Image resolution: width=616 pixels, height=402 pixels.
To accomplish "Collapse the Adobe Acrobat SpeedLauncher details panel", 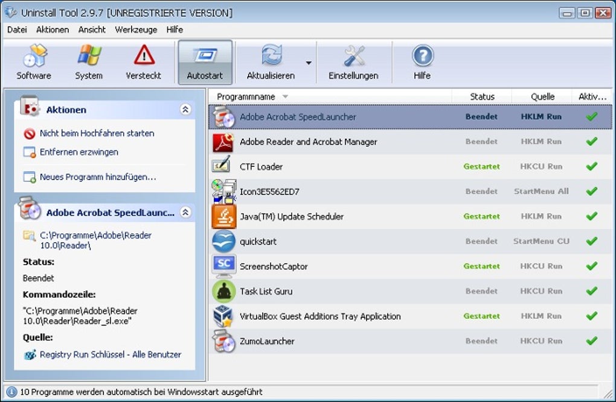I will (x=185, y=212).
